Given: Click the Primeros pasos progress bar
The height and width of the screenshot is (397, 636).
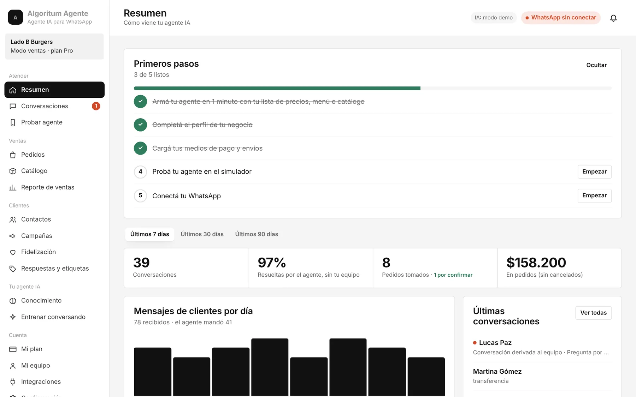Looking at the screenshot, I should coord(372,88).
